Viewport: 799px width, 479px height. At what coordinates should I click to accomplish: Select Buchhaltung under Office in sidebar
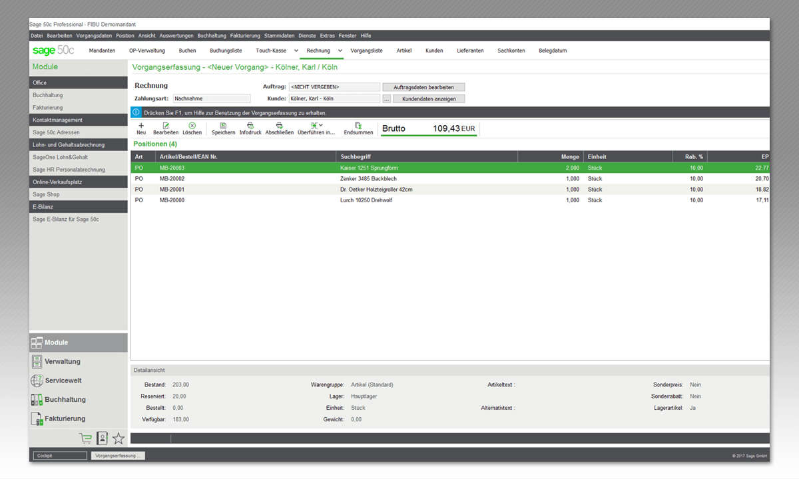coord(78,95)
